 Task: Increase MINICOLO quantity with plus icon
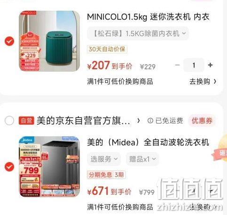pyautogui.click(x=210, y=65)
